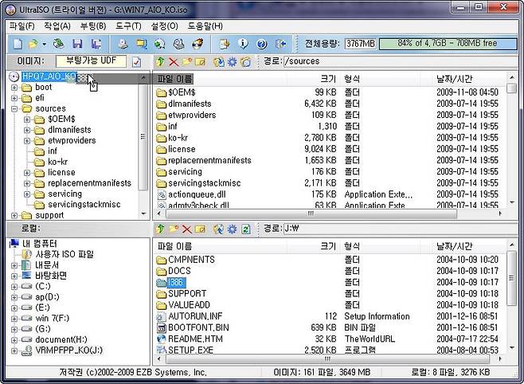The width and height of the screenshot is (524, 384).
Task: Create new folder in local pane
Action: click(x=174, y=229)
